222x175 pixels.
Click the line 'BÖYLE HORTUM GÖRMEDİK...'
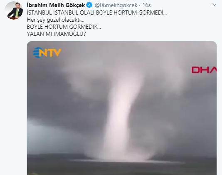(64, 27)
